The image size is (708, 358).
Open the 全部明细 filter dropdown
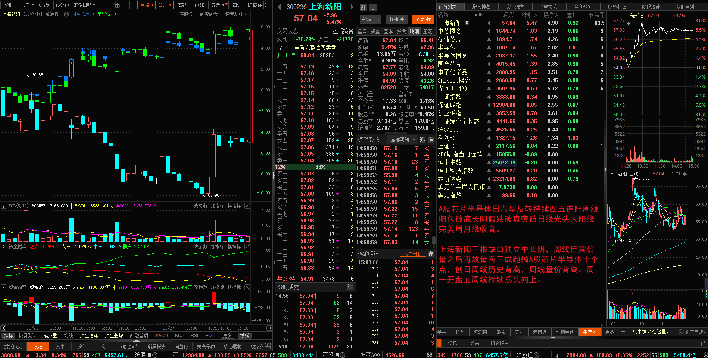(x=403, y=140)
